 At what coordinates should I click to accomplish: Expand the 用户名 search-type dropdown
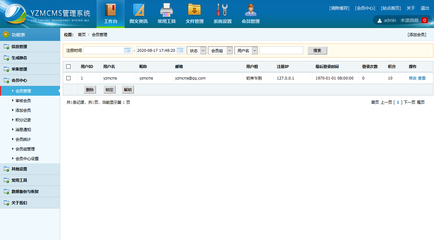point(246,51)
